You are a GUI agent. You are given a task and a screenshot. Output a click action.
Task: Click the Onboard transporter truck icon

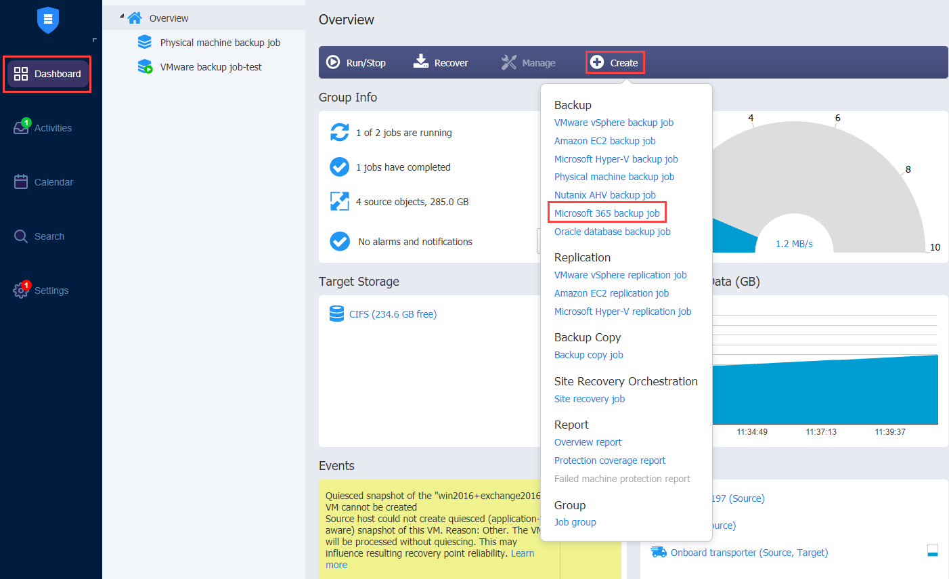(x=659, y=552)
